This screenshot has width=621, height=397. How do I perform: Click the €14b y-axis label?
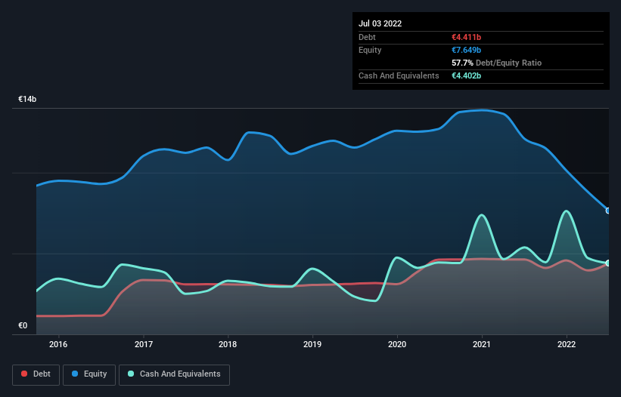[27, 99]
